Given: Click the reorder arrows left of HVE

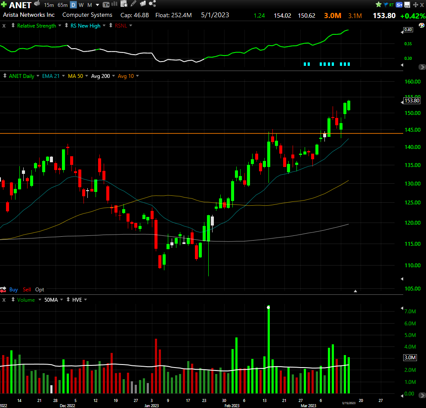Looking at the screenshot, I should click(x=68, y=300).
